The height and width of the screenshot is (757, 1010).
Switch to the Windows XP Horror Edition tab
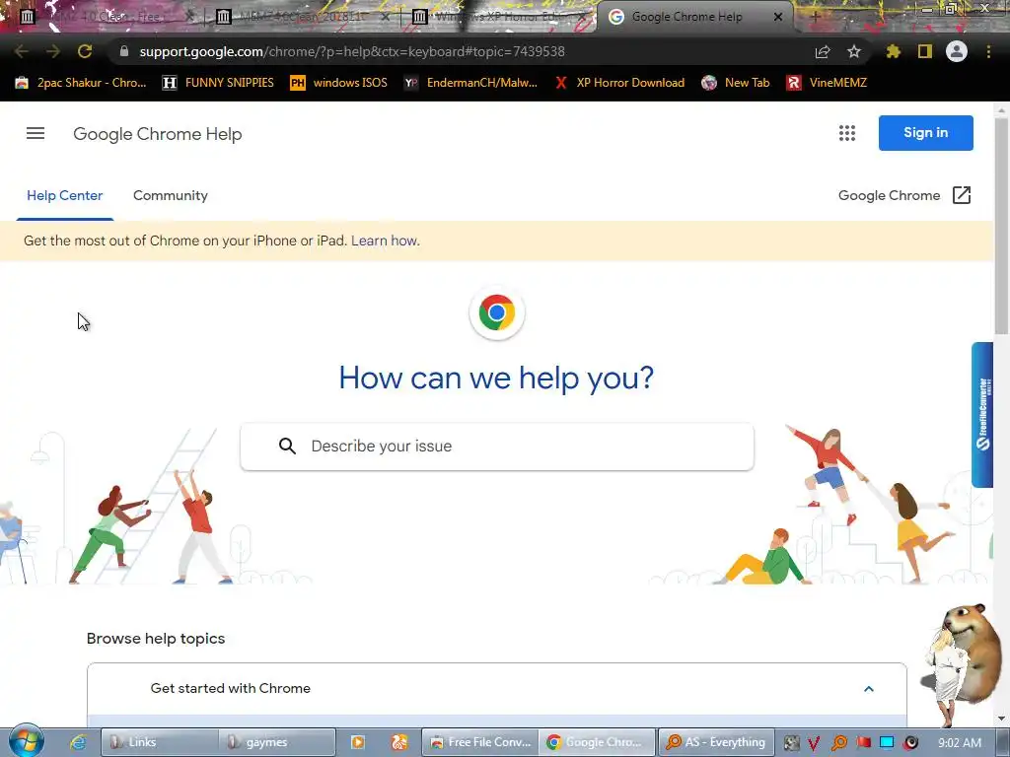pos(499,17)
